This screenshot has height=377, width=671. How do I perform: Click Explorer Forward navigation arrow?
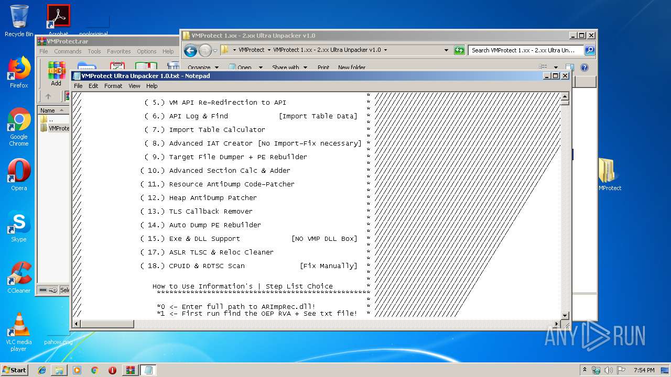[x=205, y=50]
